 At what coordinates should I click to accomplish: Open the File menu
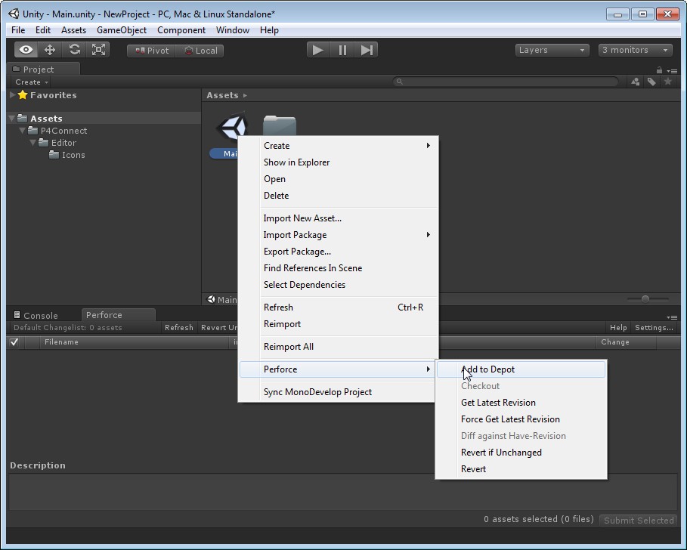point(18,30)
